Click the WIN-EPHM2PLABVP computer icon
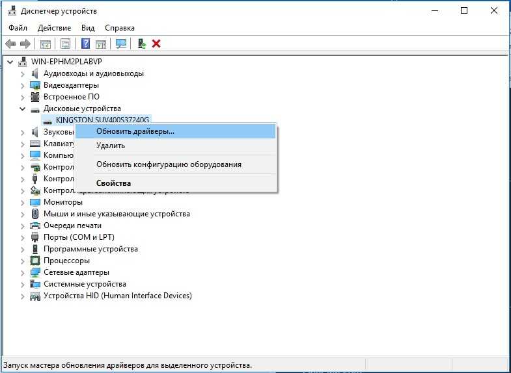This screenshot has height=373, width=511. (23, 62)
